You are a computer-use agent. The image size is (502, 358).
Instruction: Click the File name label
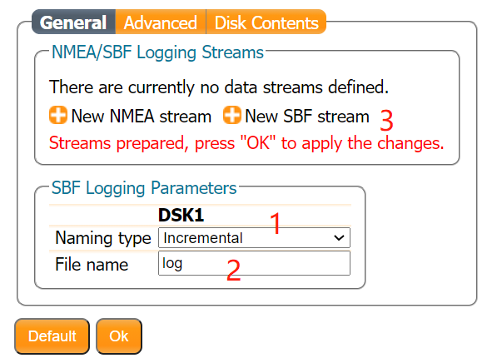(92, 265)
